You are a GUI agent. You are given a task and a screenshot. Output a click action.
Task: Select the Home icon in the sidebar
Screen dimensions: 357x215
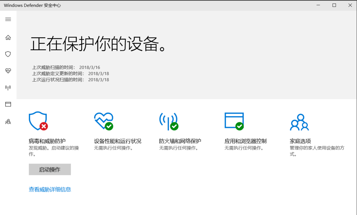point(8,37)
